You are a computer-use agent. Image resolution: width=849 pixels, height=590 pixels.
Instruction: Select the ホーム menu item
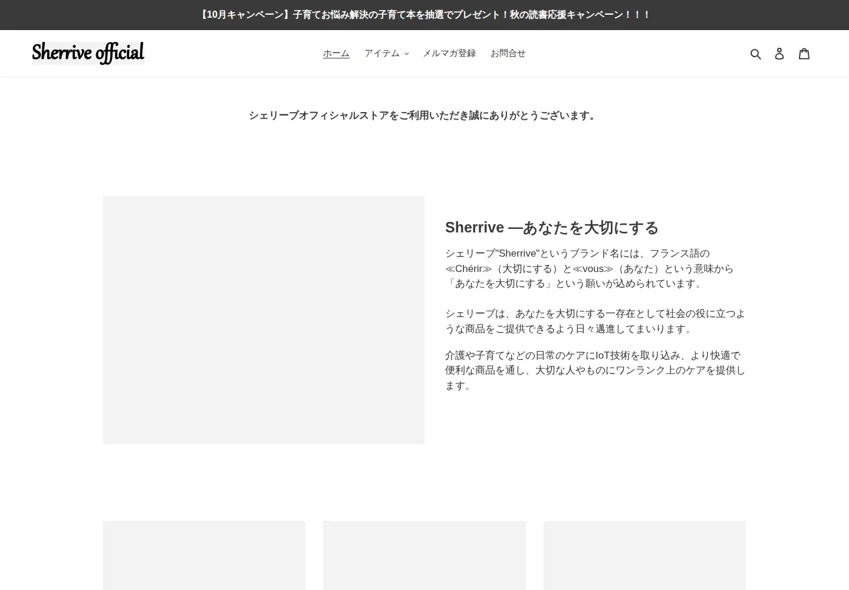pyautogui.click(x=336, y=53)
